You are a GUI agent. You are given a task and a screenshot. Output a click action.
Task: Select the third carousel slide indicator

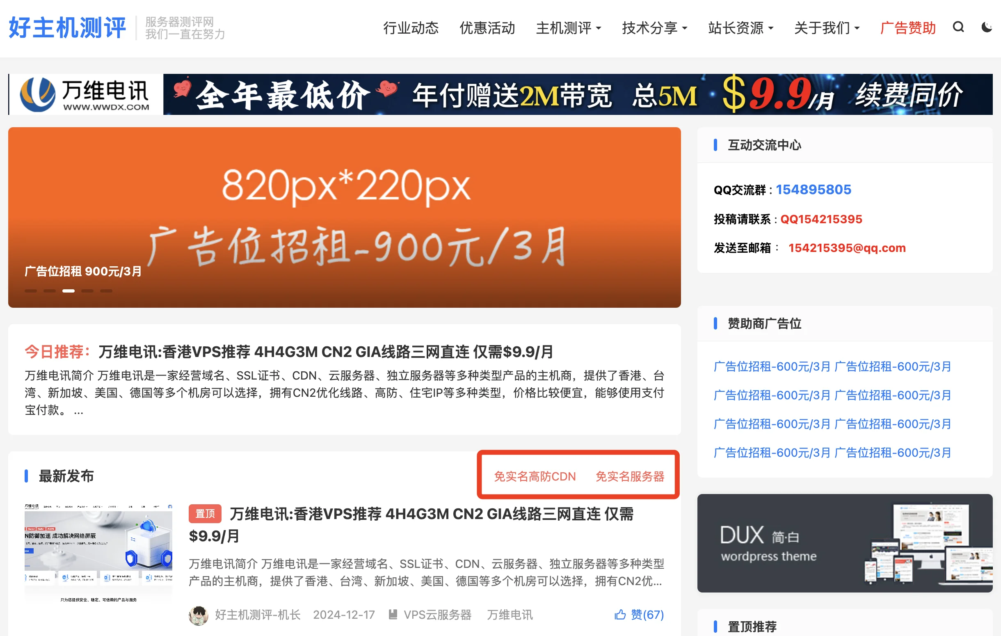click(69, 291)
